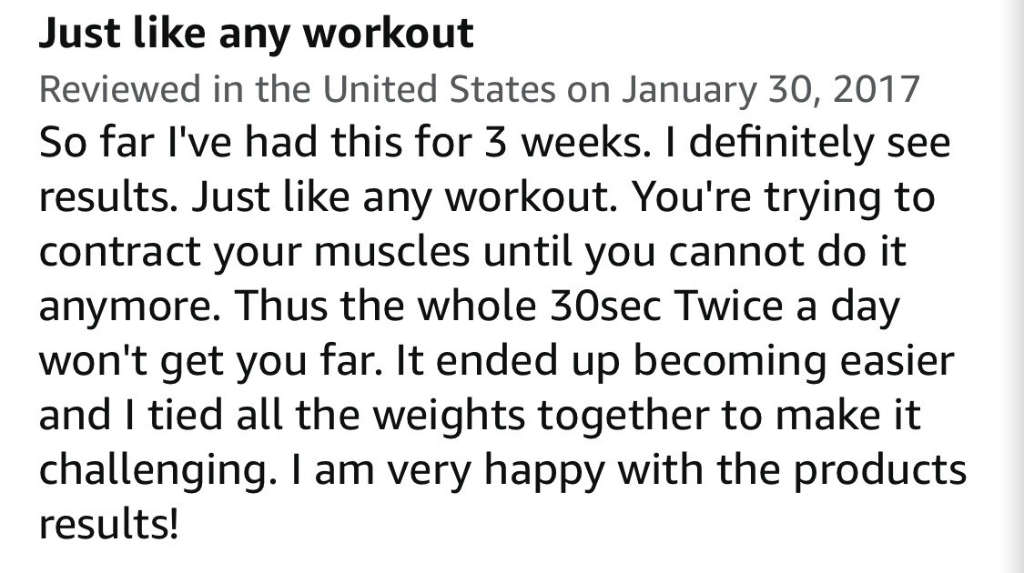Click the phrase 'I definitely see' in the review
This screenshot has width=1024, height=573.
click(807, 142)
